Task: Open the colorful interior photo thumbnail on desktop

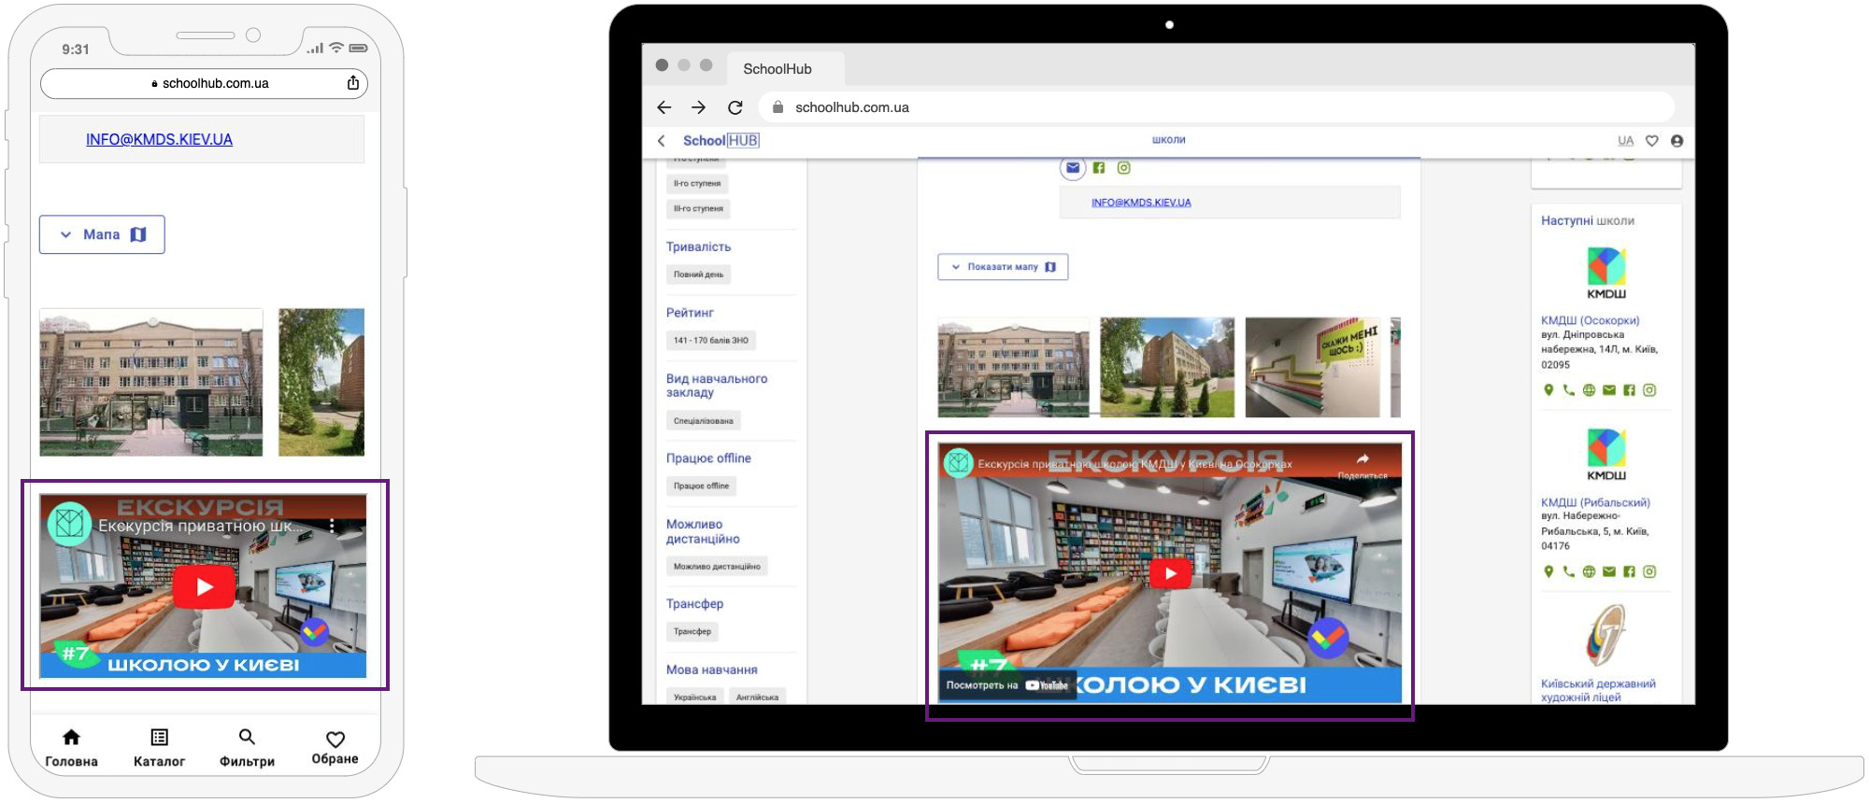Action: 1312,367
